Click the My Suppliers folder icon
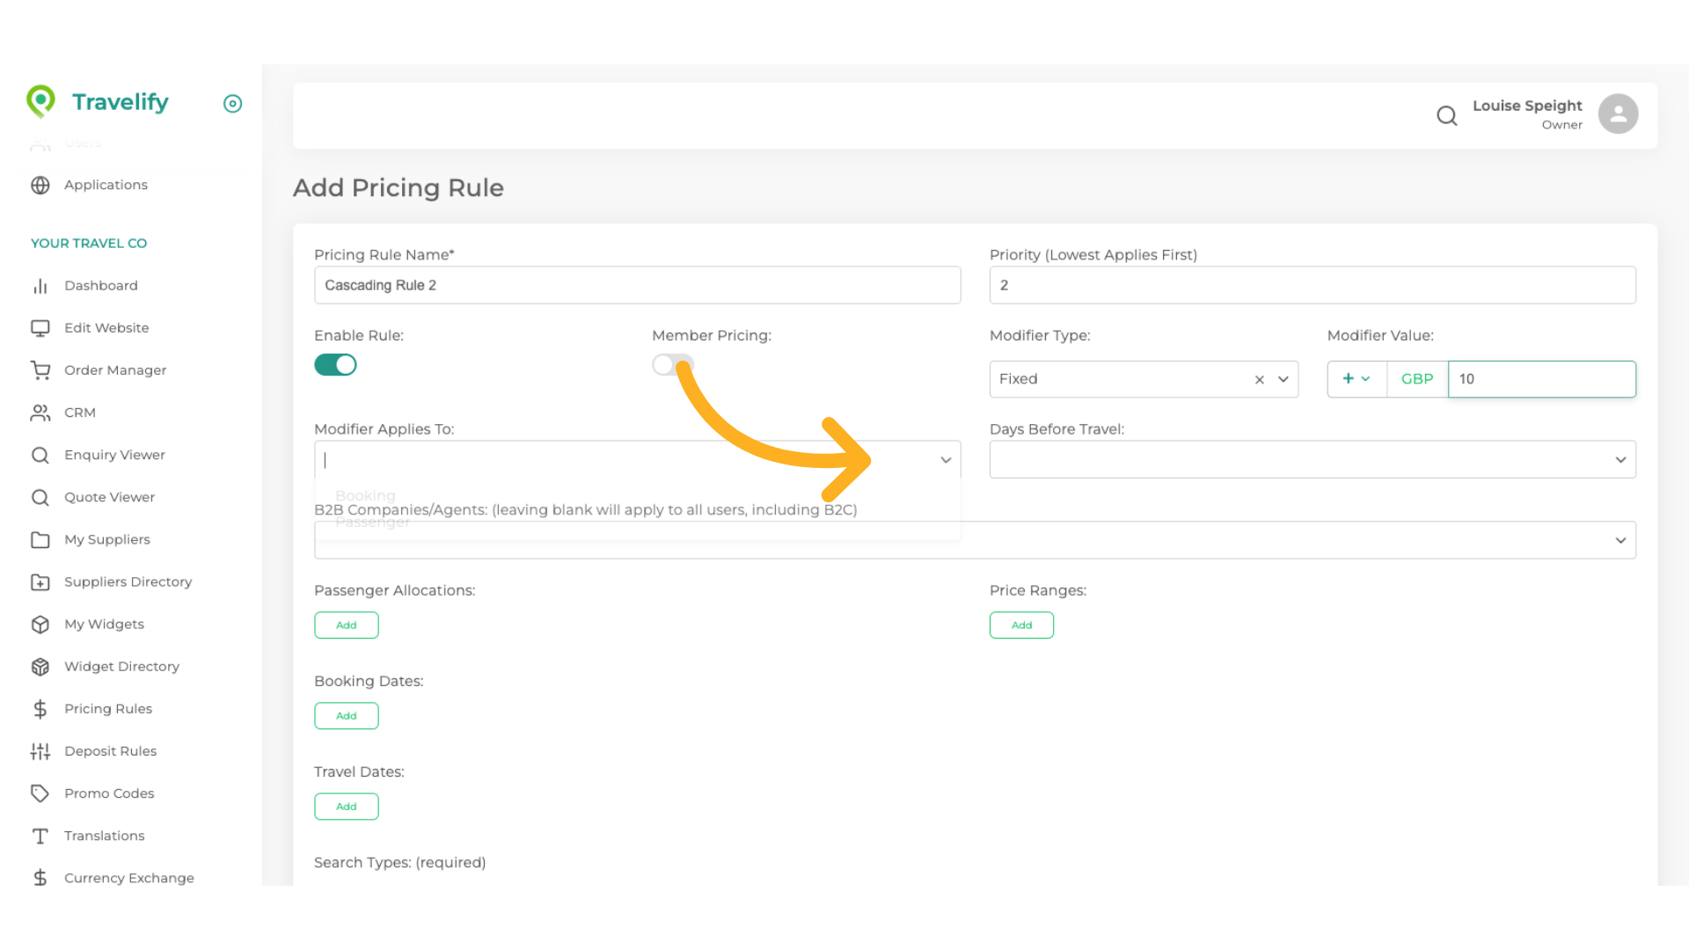1689x950 pixels. tap(40, 539)
